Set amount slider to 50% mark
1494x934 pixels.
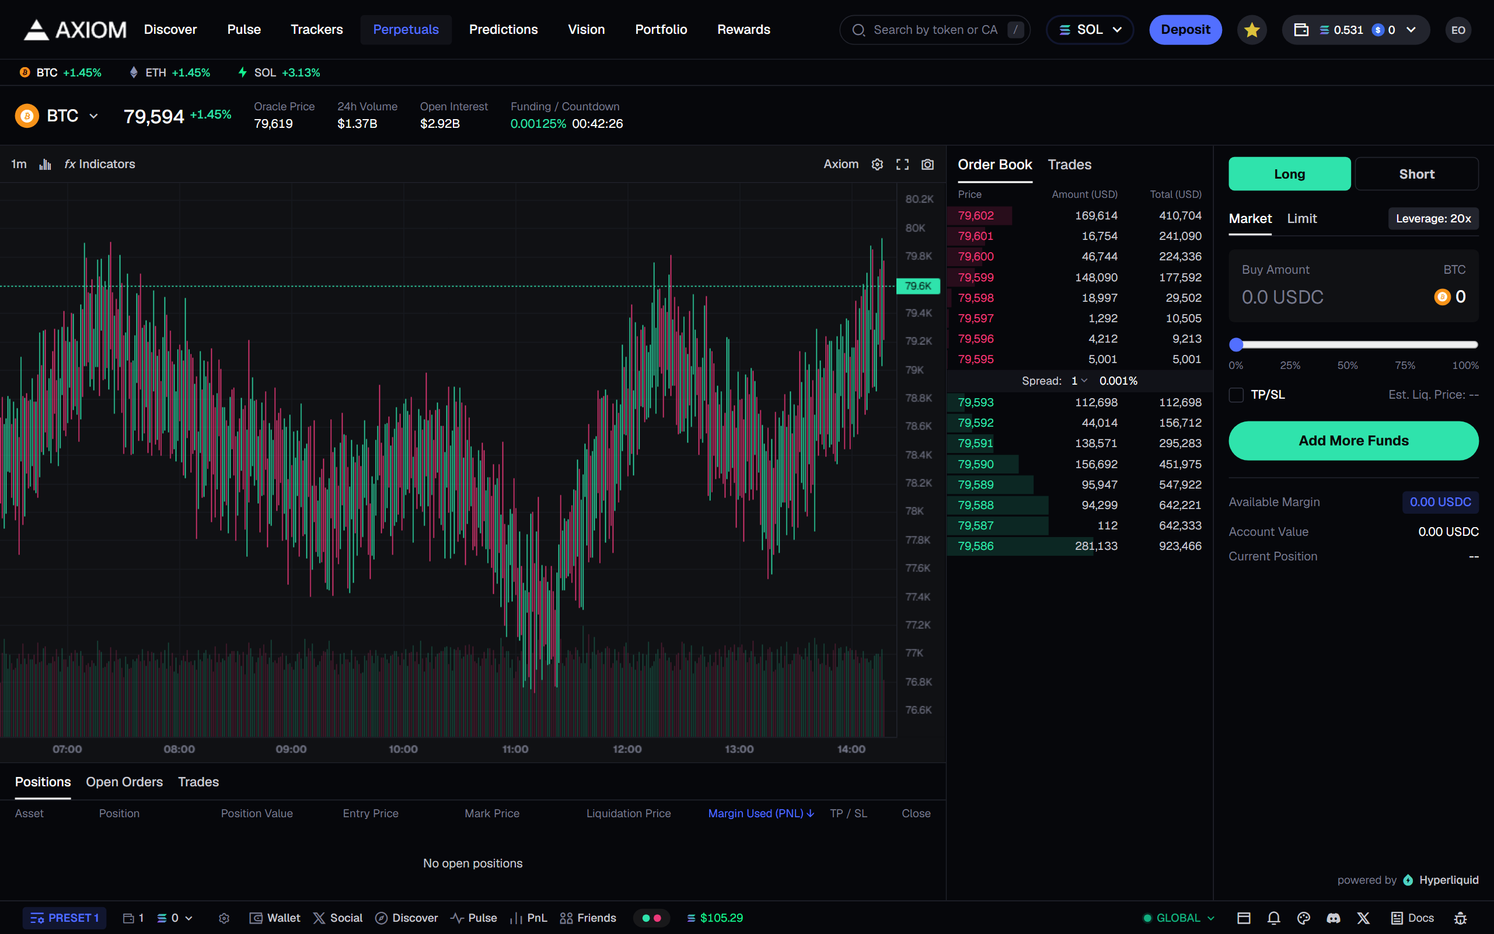(1348, 364)
